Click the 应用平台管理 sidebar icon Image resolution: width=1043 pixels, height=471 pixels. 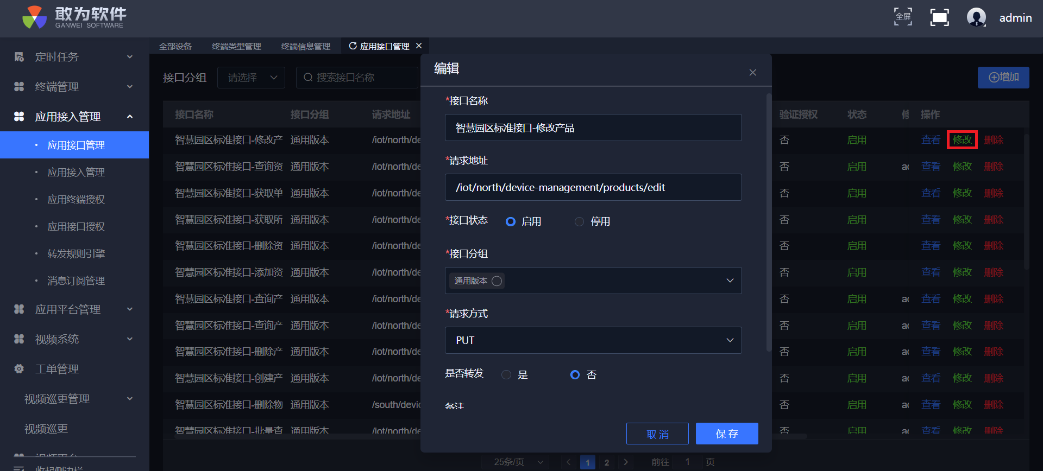pos(19,309)
